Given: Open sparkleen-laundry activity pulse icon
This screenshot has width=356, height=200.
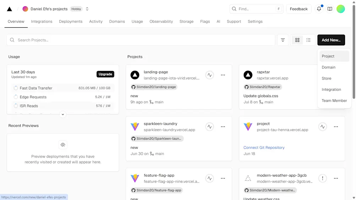Looking at the screenshot, I should (209, 127).
